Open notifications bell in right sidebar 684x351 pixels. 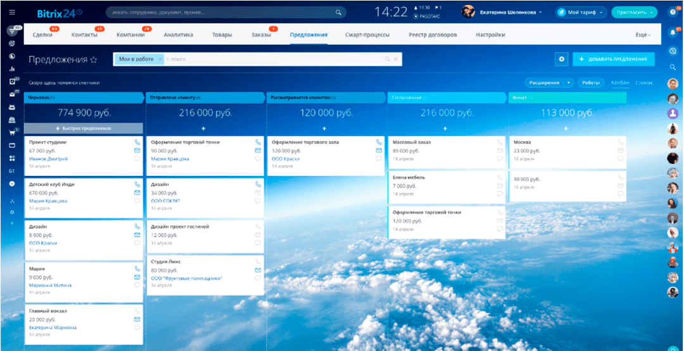pyautogui.click(x=673, y=33)
